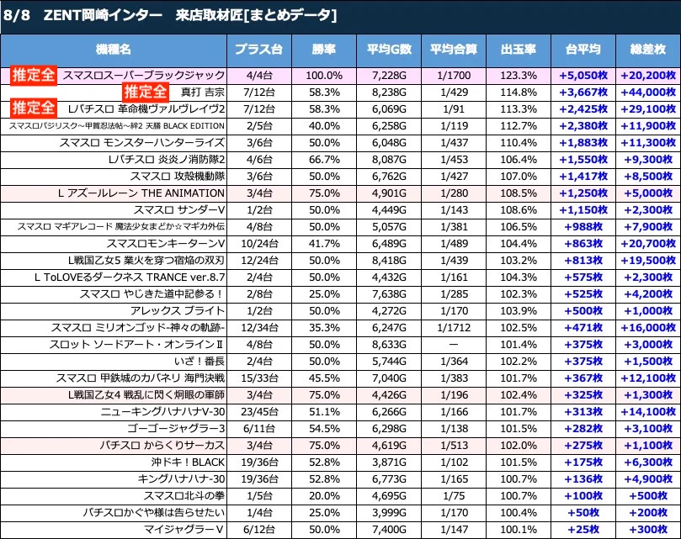
Task: Select the Lパチスロ 革命機ヴァルヴレイヴ2 machine name
Action: (146, 109)
